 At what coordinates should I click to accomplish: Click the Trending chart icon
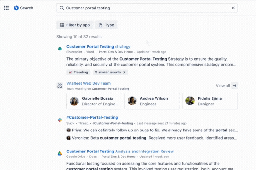click(70, 72)
